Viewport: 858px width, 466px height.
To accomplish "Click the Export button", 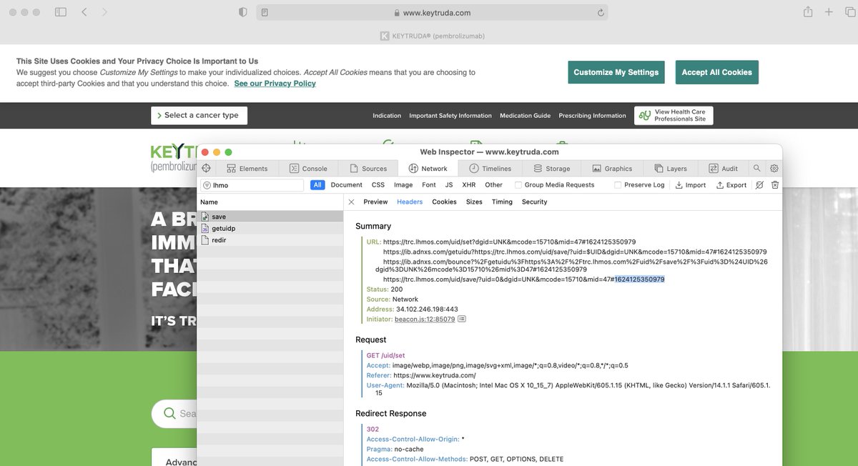I will [x=731, y=185].
